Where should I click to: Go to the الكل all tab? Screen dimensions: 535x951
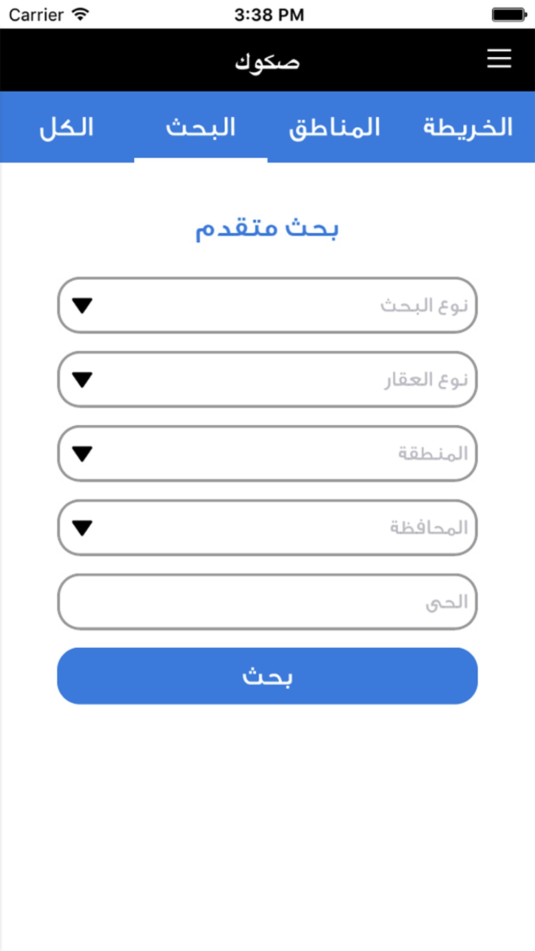[67, 127]
